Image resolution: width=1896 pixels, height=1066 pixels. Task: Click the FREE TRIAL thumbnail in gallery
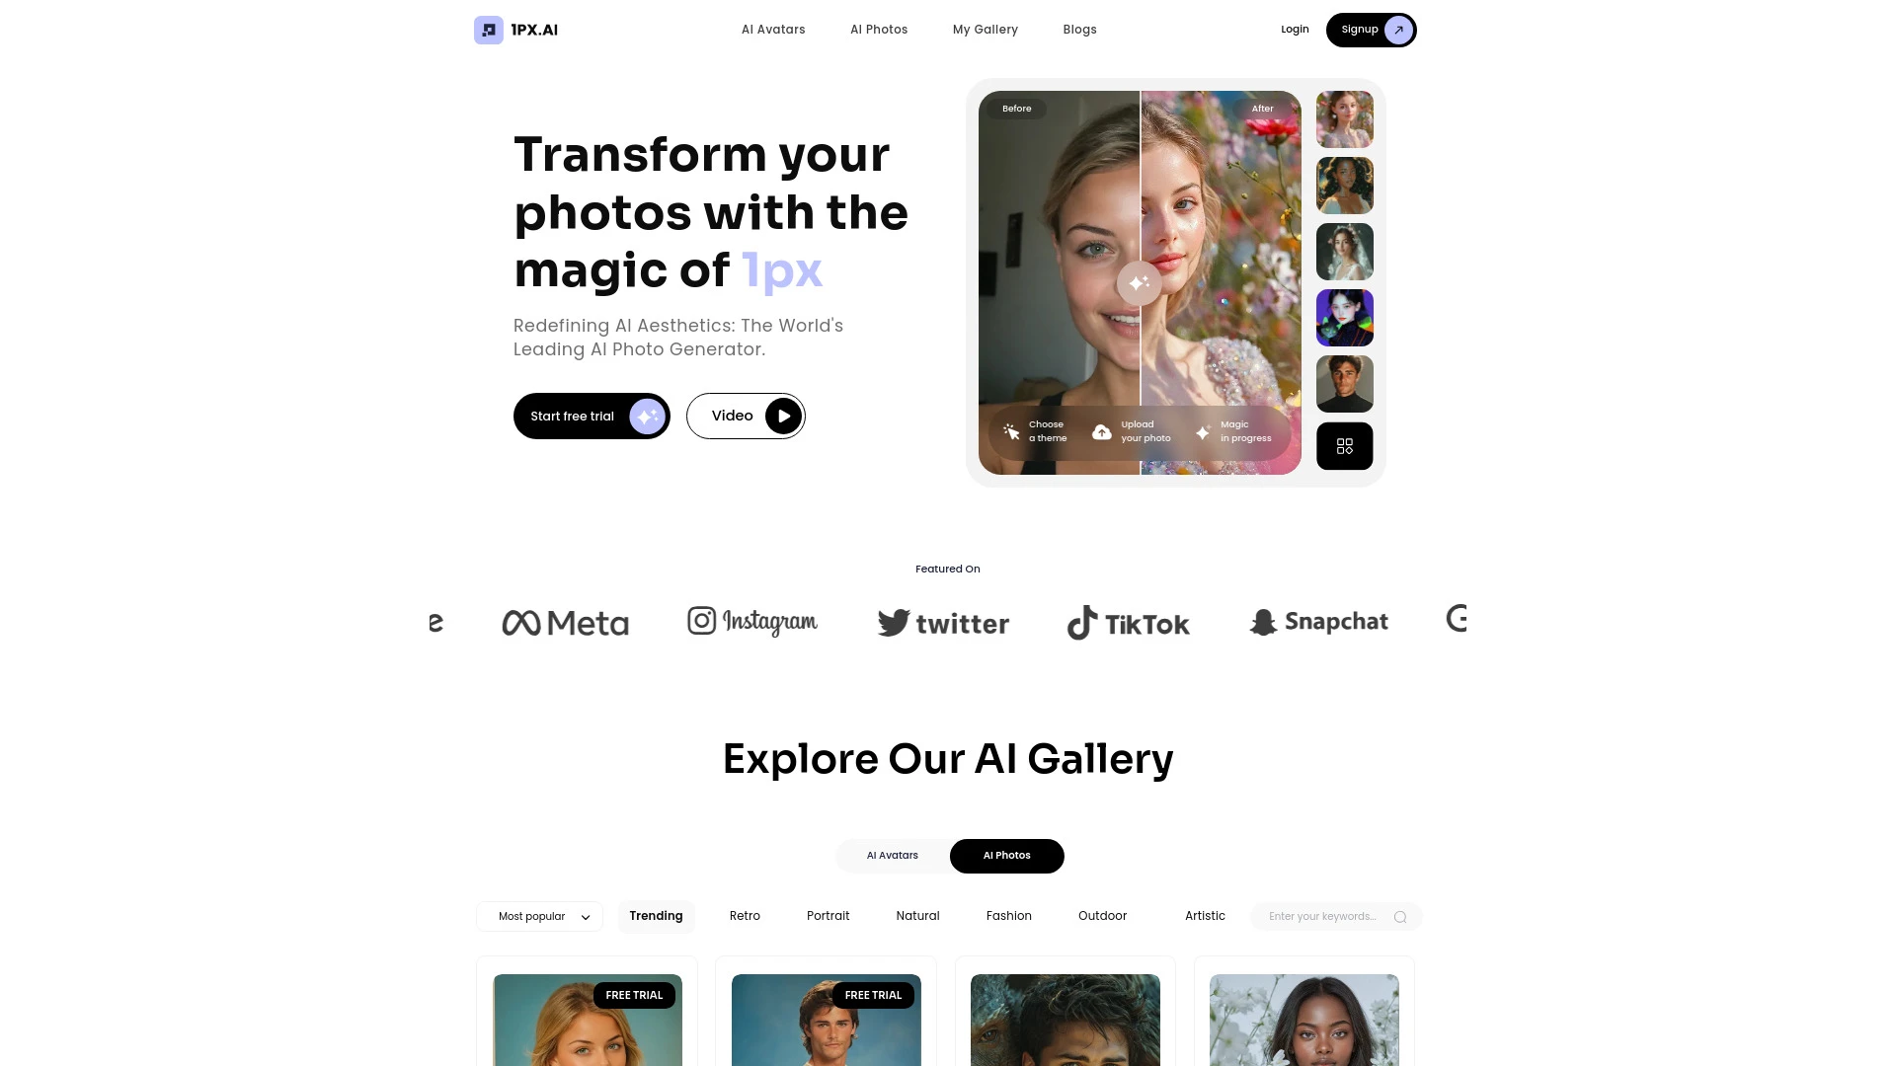(588, 1020)
